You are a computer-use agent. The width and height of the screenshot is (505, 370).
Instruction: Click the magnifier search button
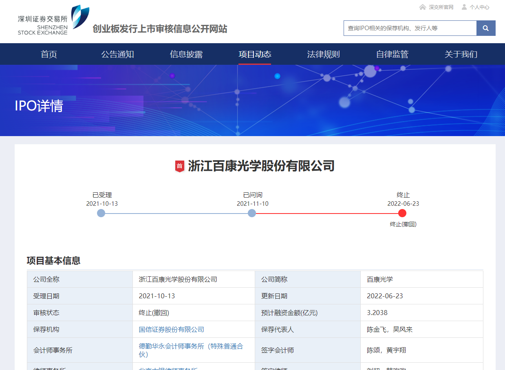point(486,28)
